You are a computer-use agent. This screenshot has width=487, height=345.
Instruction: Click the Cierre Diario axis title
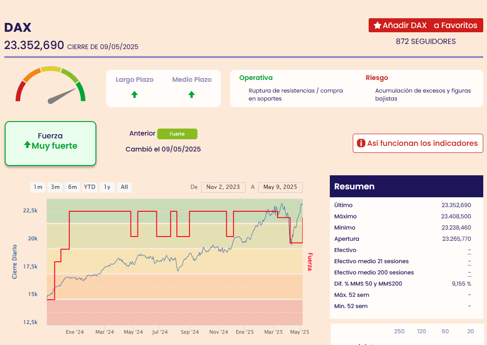(x=15, y=261)
